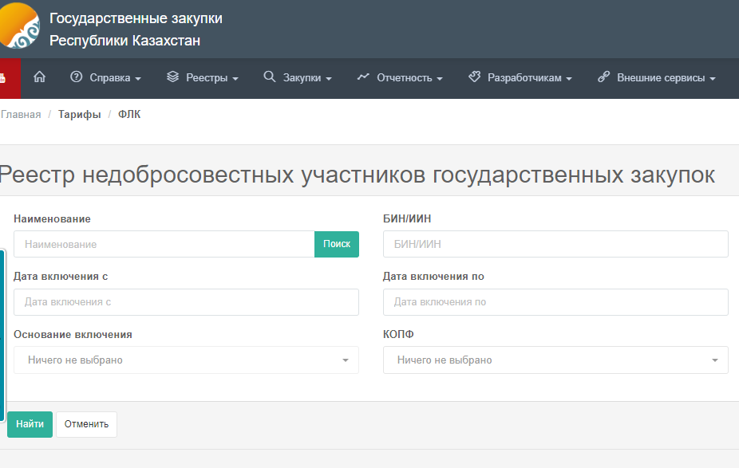Go to Тарифы breadcrumb link
Image resolution: width=739 pixels, height=468 pixels.
point(79,115)
